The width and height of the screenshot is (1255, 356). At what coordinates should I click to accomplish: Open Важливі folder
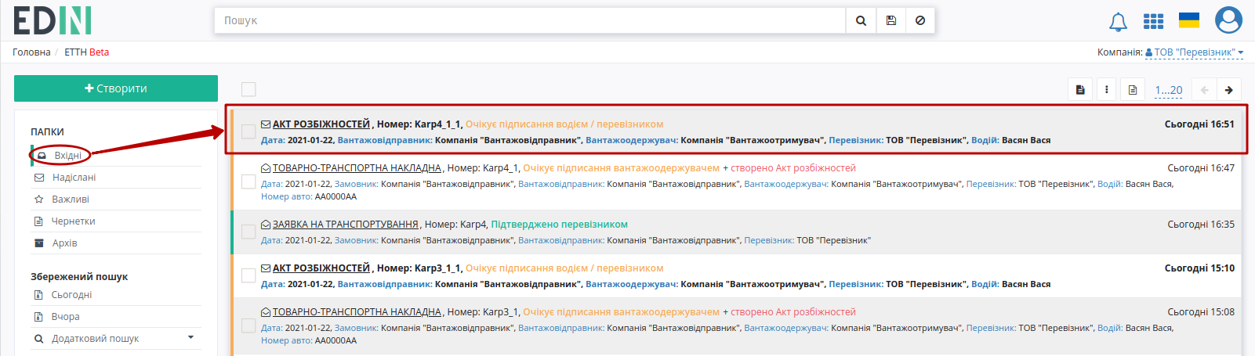[x=71, y=200]
